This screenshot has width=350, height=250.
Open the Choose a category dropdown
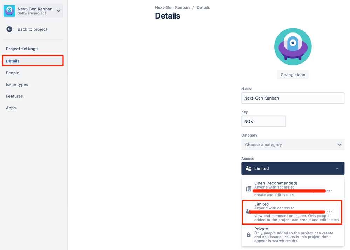(293, 145)
